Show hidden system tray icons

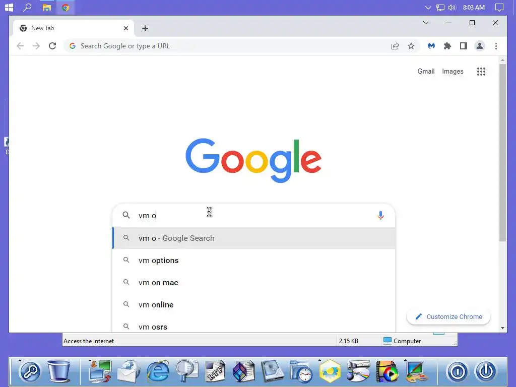[428, 7]
